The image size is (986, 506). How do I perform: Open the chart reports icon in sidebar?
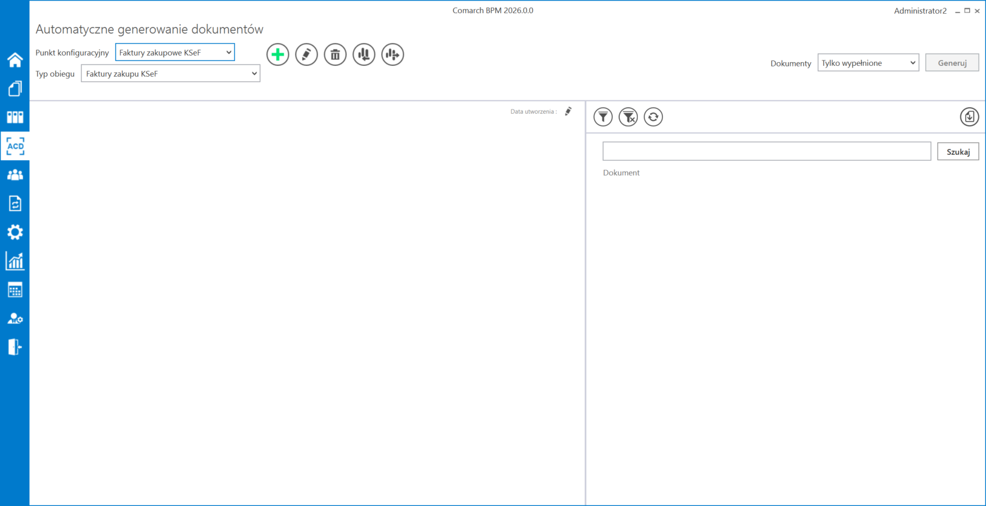(x=15, y=261)
